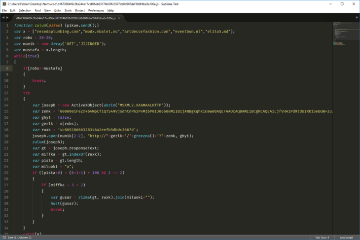Open the tab list dropdown arrow

(x=357, y=18)
